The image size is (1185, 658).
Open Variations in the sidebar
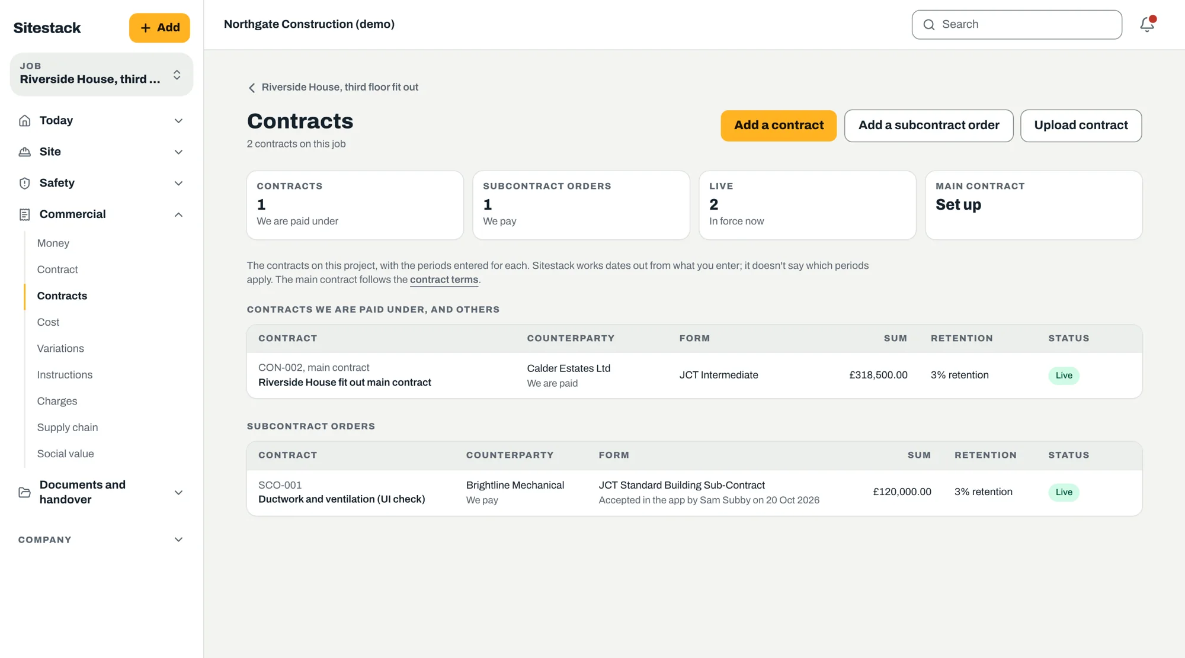pos(60,349)
